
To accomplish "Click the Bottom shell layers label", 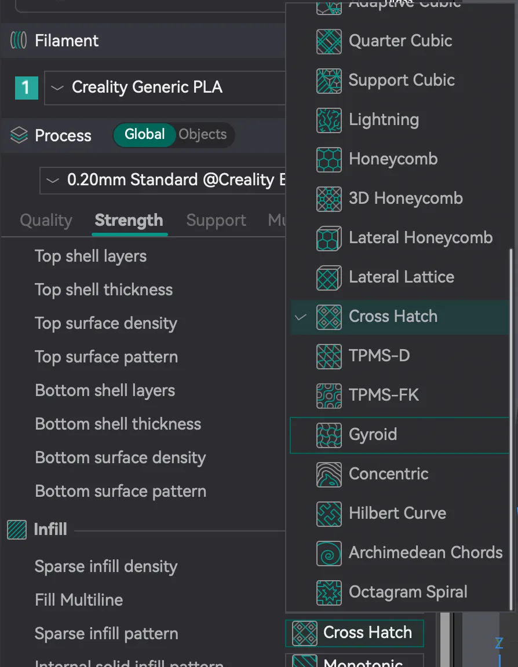I will [x=105, y=391].
